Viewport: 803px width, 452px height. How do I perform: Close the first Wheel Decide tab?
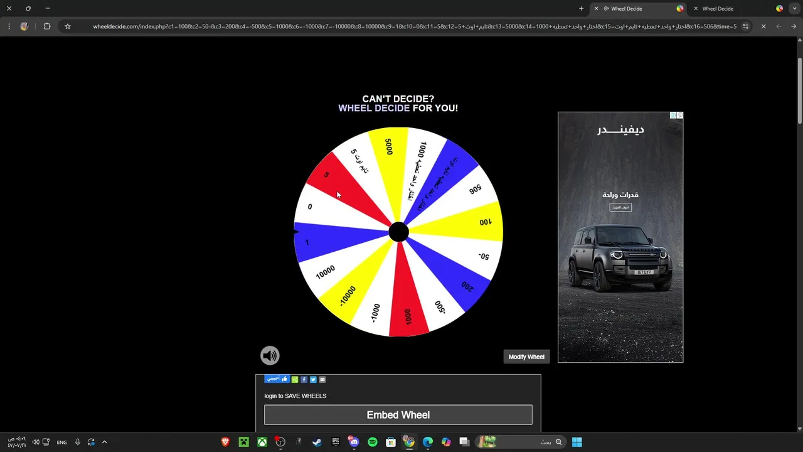pyautogui.click(x=596, y=9)
